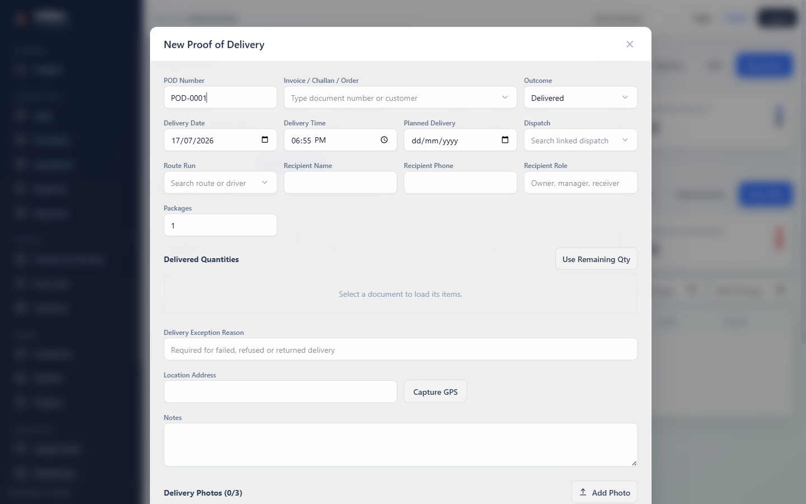Open the Dispatch search dropdown
Viewport: 806px width, 504px height.
pos(580,140)
